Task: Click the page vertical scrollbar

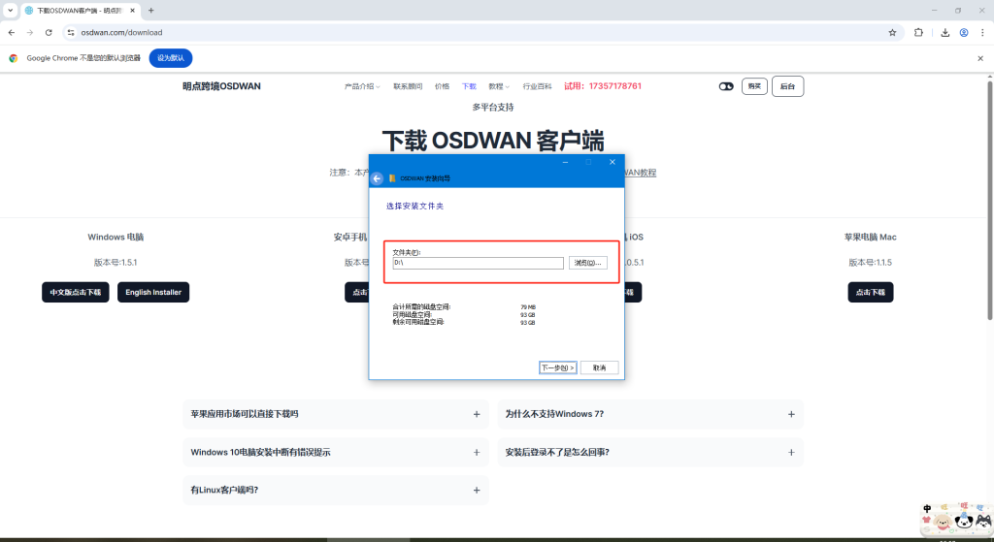Action: 989,201
